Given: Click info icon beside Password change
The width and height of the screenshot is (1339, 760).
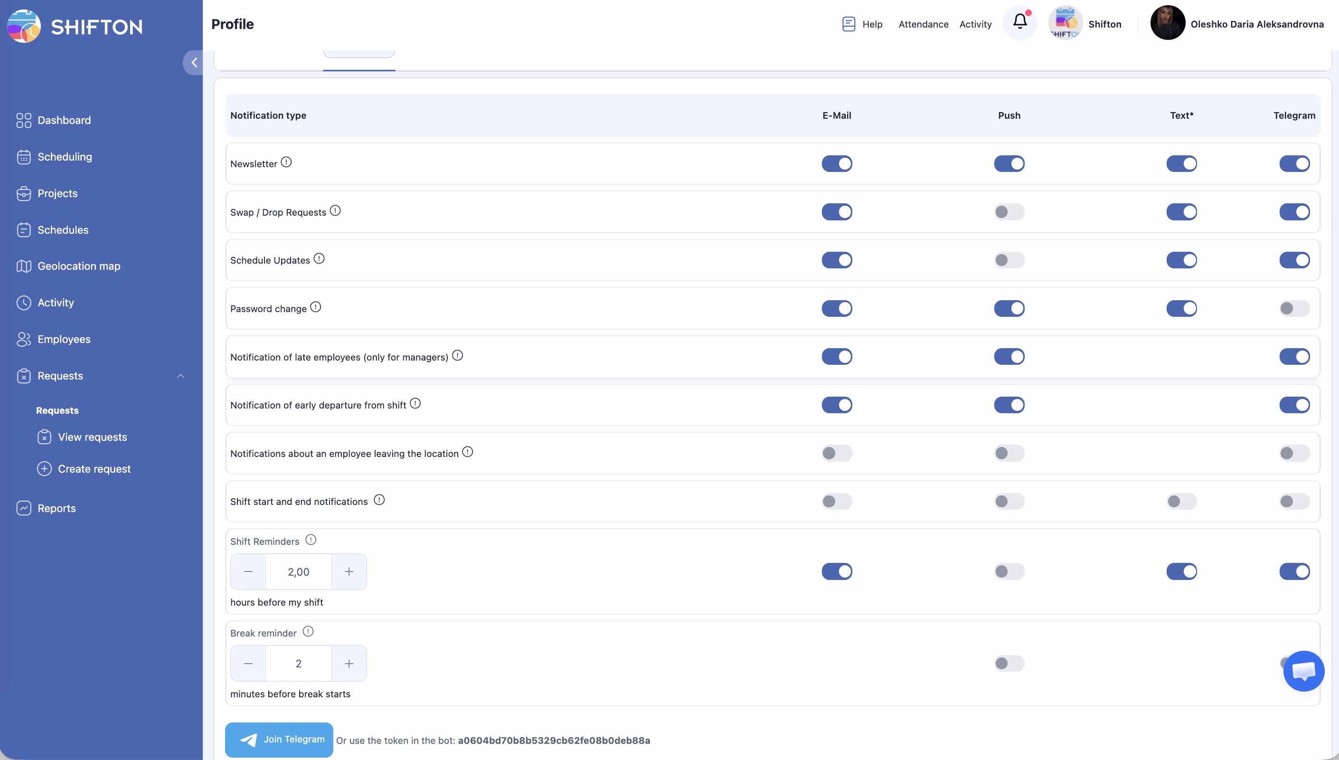Looking at the screenshot, I should click(316, 307).
